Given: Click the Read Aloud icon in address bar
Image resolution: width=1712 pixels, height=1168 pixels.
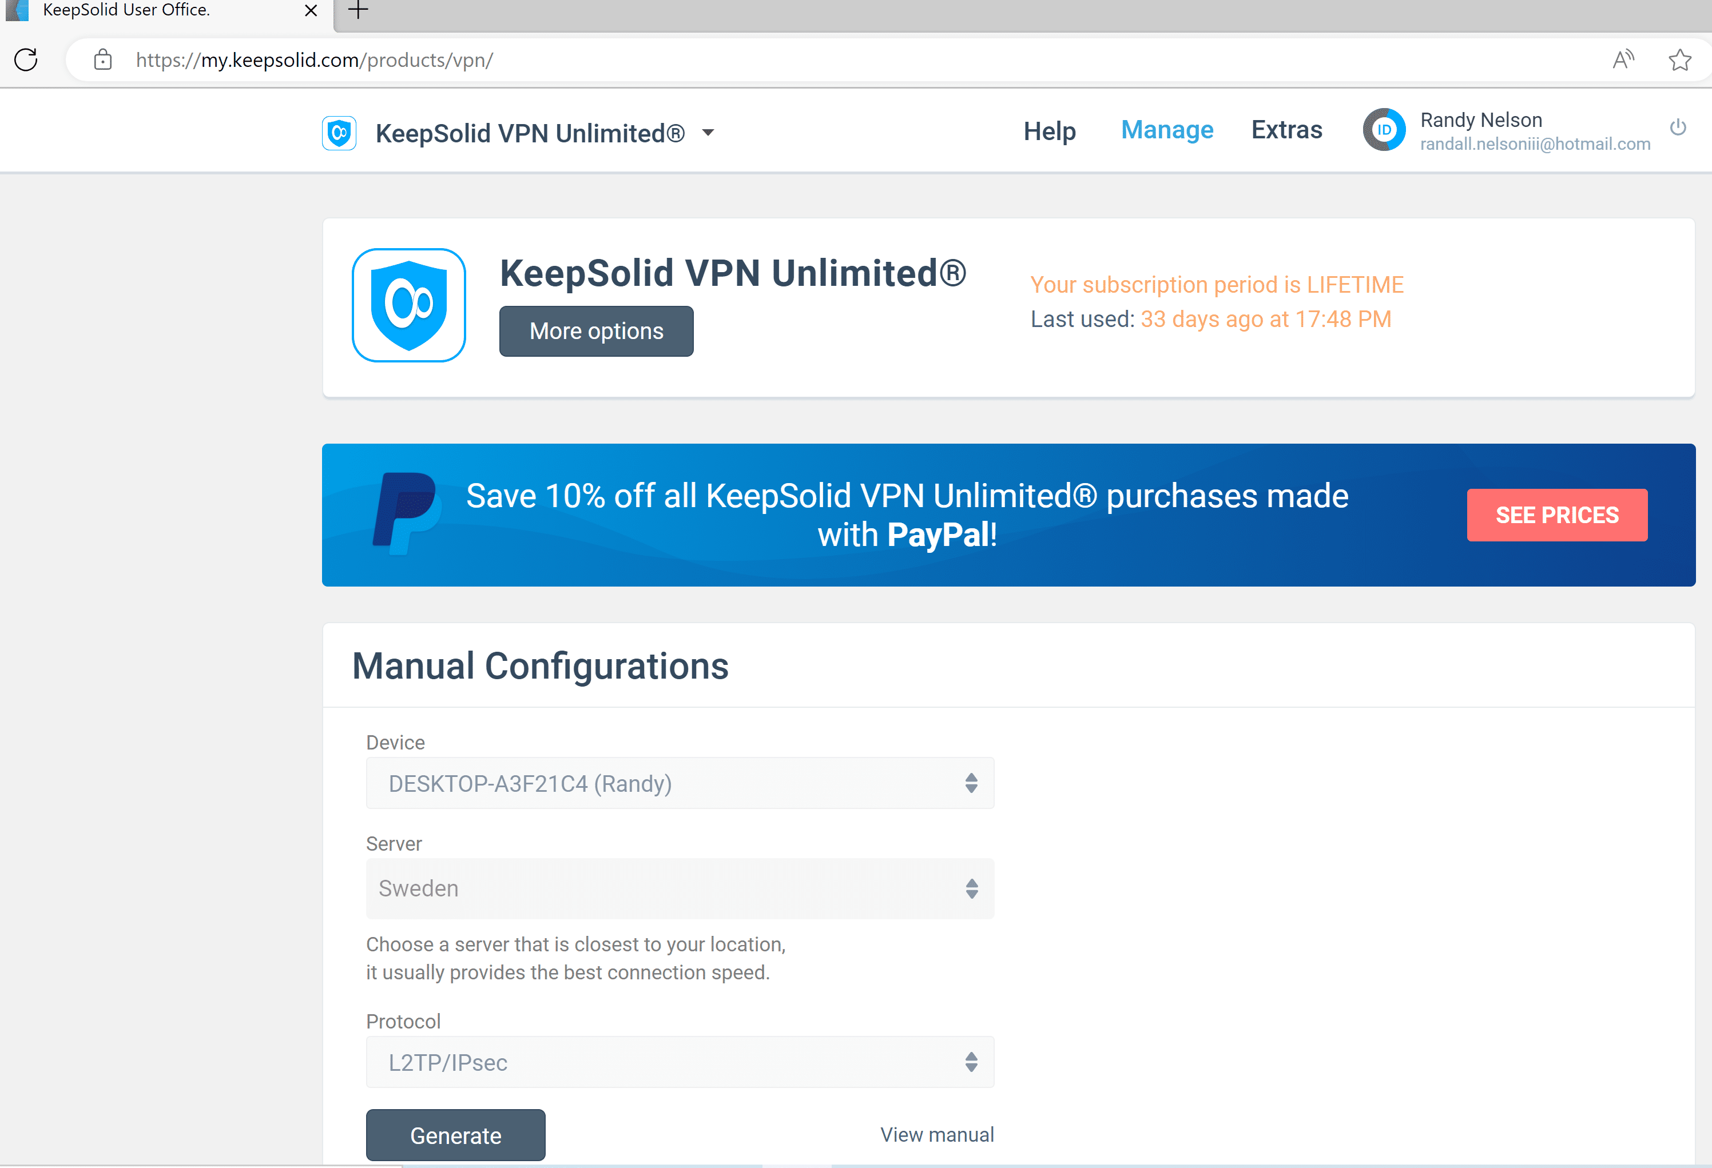Looking at the screenshot, I should coord(1623,59).
